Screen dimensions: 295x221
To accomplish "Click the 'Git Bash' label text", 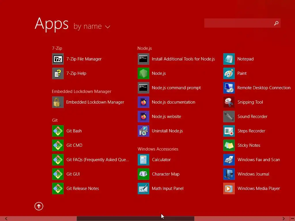I will pyautogui.click(x=74, y=131).
